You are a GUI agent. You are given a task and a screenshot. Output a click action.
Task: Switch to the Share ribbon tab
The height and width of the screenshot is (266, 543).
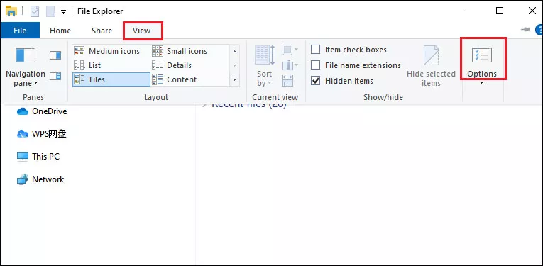[x=102, y=31]
